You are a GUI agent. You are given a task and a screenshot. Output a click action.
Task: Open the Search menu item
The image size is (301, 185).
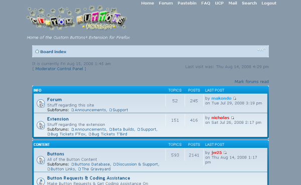[249, 3]
